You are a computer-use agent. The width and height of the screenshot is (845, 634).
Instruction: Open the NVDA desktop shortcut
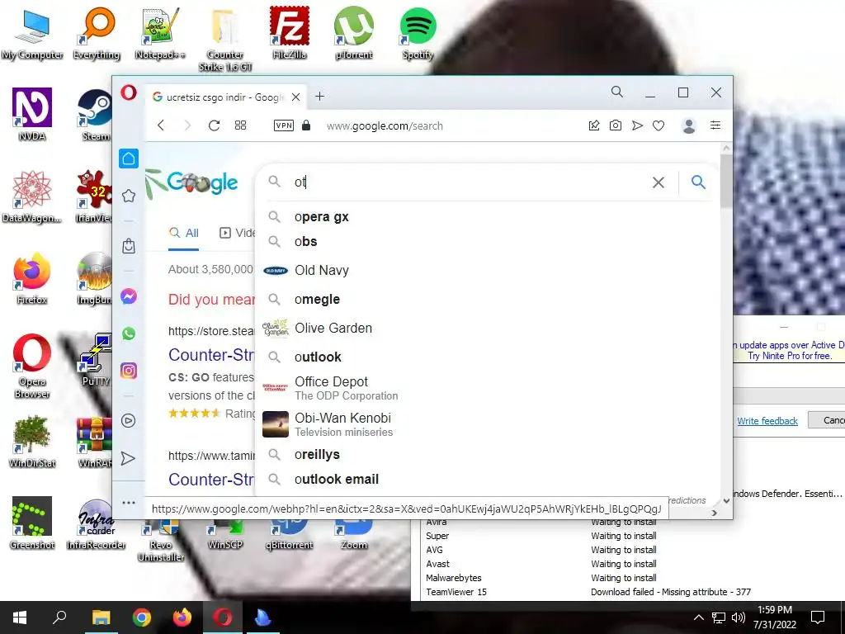32,114
